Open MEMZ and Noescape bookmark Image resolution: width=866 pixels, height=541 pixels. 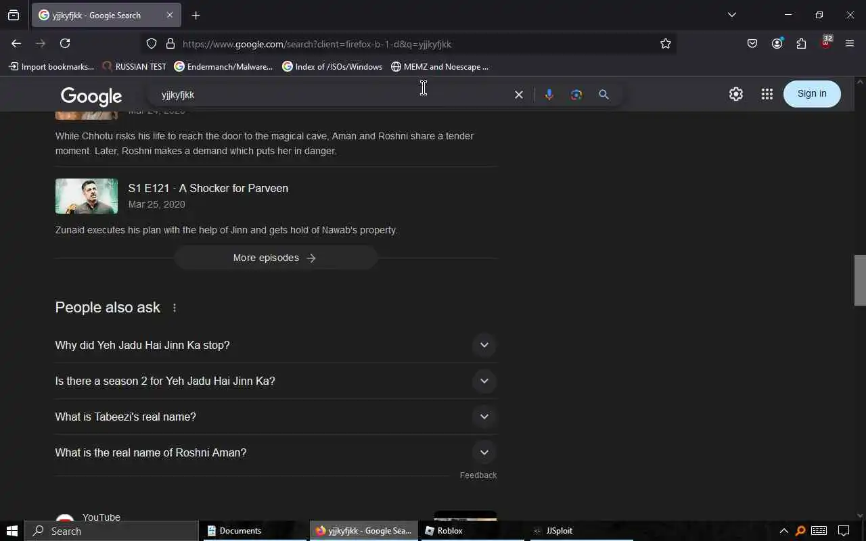coord(440,66)
